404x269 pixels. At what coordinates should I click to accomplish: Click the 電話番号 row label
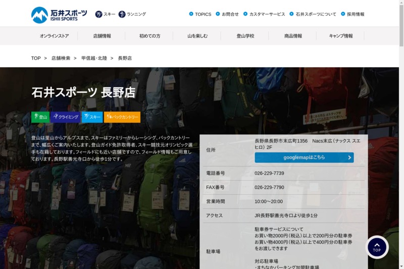tap(216, 173)
